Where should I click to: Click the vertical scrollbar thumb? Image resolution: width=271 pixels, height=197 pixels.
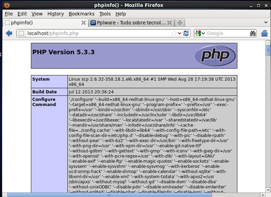268,51
